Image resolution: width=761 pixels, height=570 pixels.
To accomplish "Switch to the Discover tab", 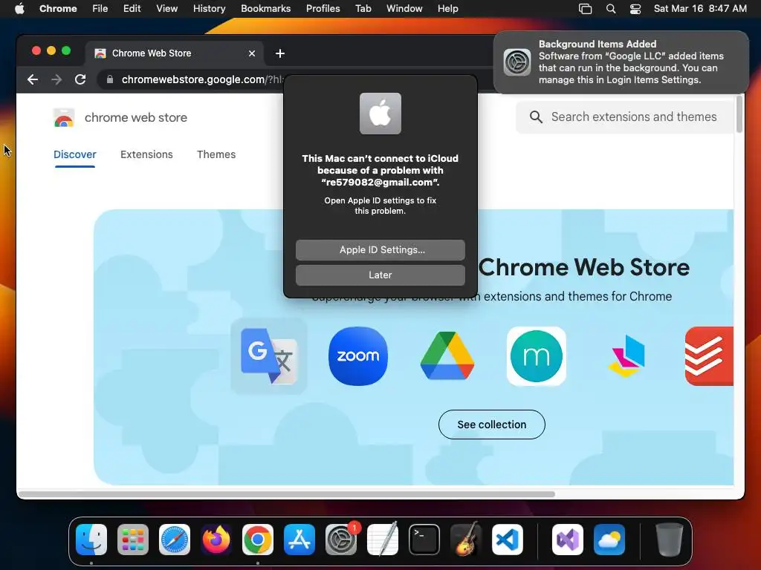I will coord(75,154).
